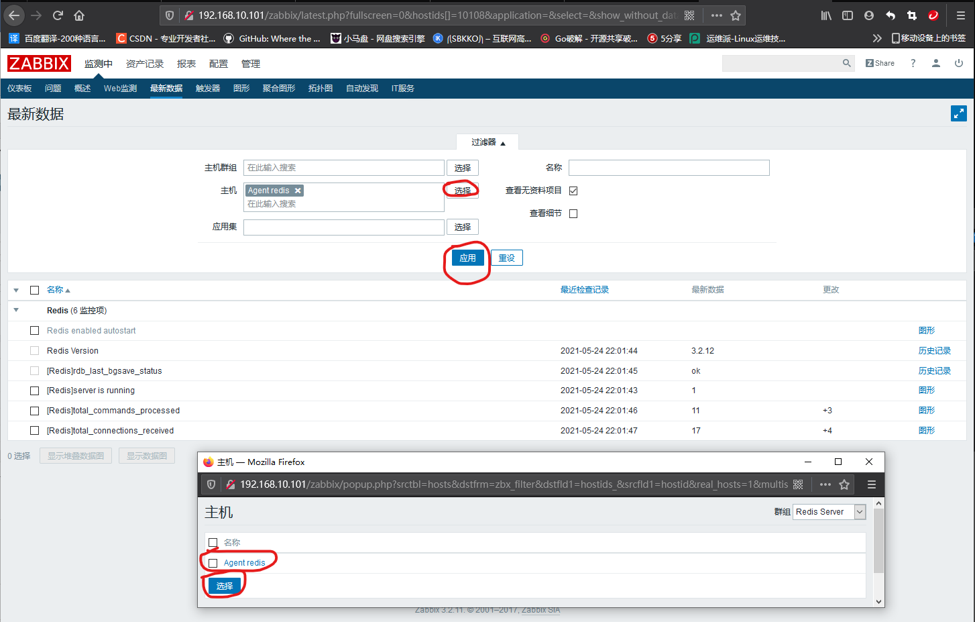Go back with the browser back arrow
975x622 pixels.
coord(14,15)
